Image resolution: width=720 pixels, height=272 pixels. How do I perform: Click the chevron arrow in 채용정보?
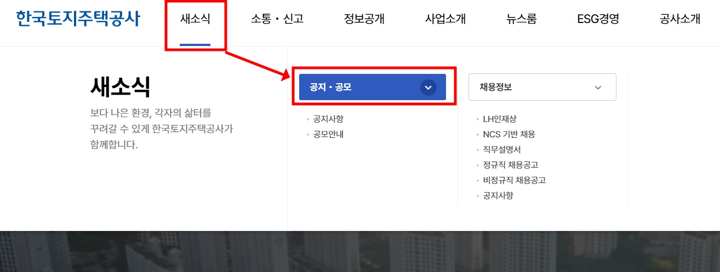click(x=598, y=88)
